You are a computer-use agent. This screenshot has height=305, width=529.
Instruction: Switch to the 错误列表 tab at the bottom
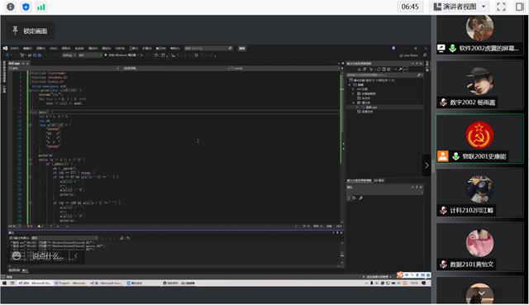pos(13,270)
